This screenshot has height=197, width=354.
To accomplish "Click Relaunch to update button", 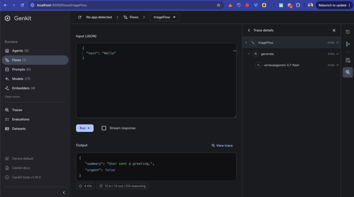I will pos(334,5).
